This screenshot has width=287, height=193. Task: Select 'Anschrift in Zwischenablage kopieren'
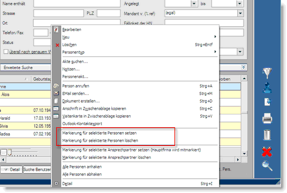140,109
